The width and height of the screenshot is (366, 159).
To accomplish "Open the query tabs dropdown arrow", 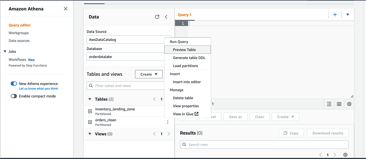I will [348, 15].
